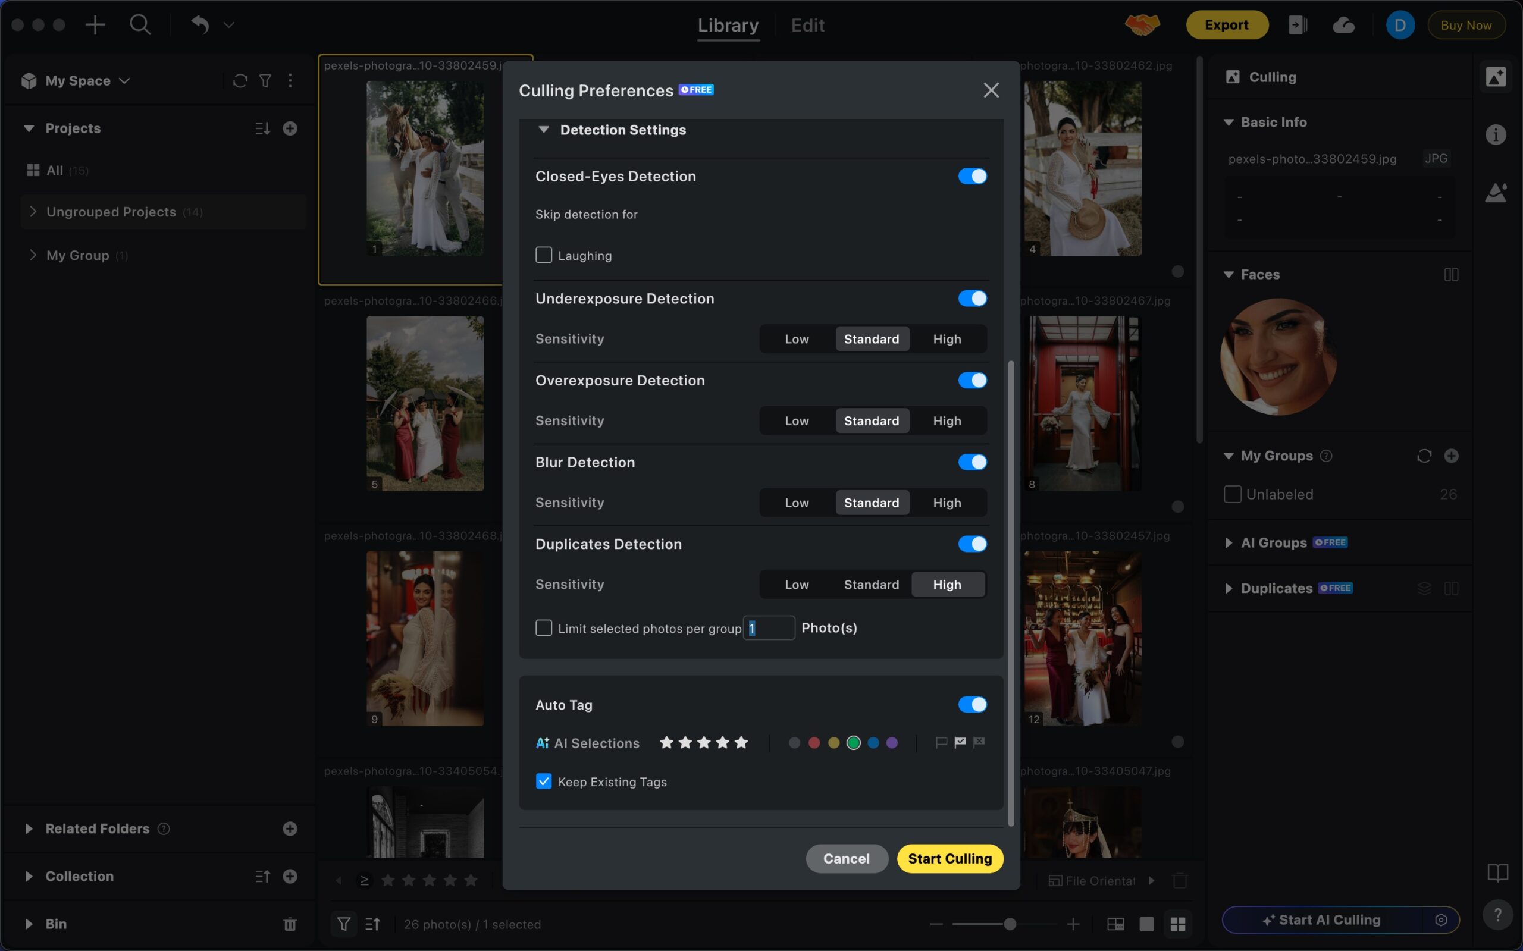Click the undo arrow icon
This screenshot has height=951, width=1523.
200,25
